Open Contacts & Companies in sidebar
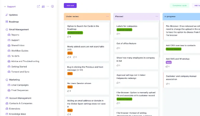 point(21,103)
